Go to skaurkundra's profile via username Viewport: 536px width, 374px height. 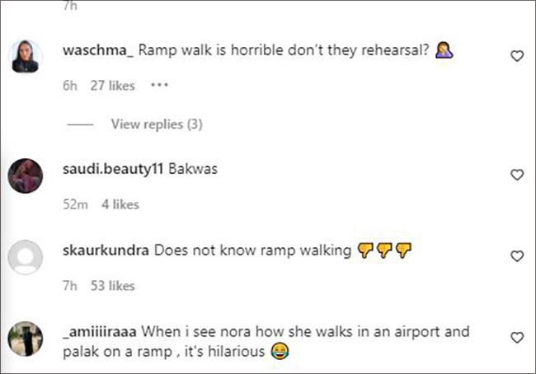[106, 250]
